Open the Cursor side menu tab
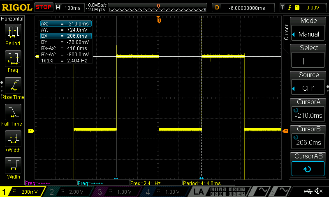The width and height of the screenshot is (329, 197). pyautogui.click(x=286, y=32)
